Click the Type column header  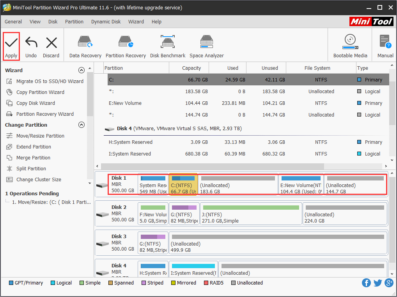(x=373, y=68)
